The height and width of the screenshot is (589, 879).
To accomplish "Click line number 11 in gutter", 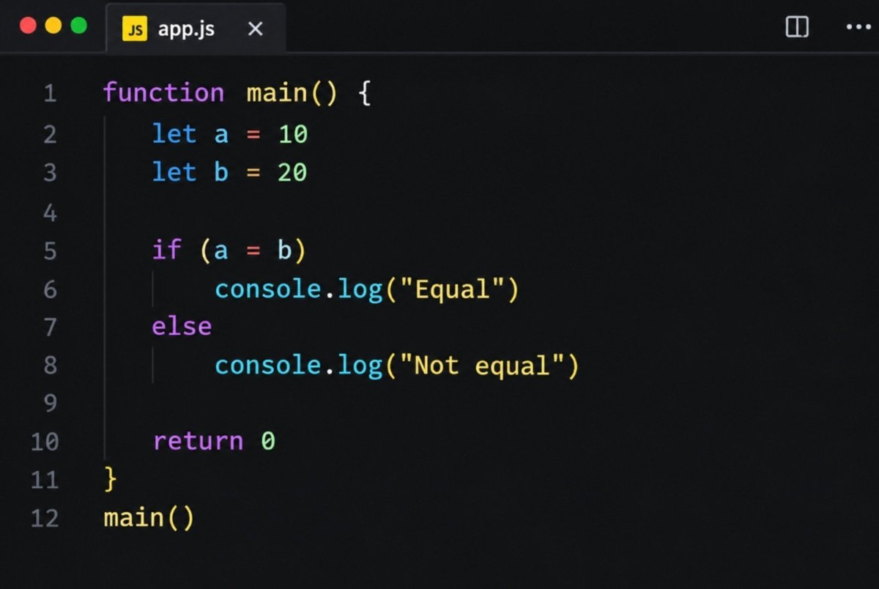I will 45,481.
